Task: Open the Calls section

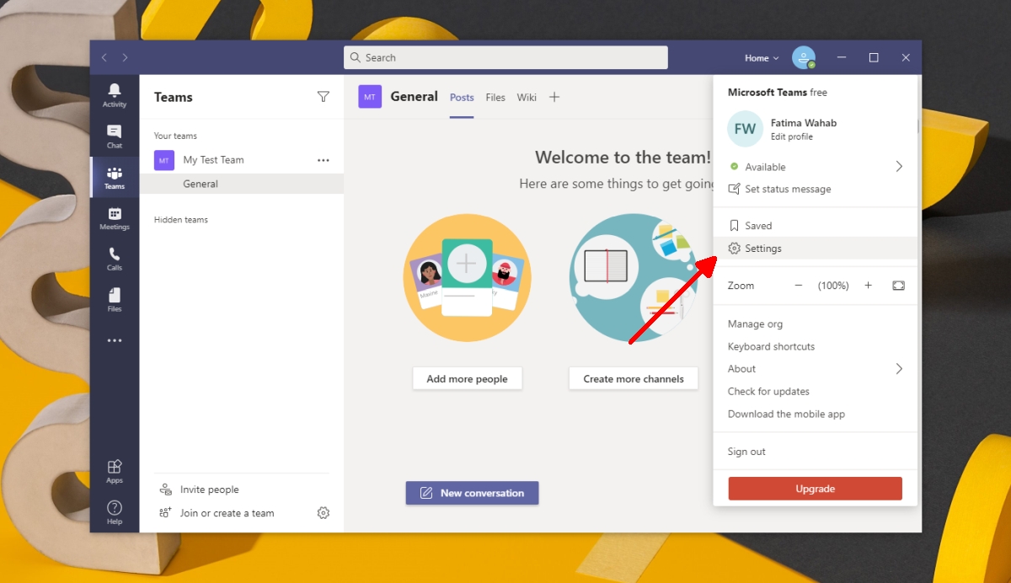Action: coord(115,258)
